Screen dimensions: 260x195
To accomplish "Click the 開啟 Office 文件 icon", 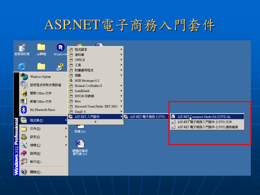I will pyautogui.click(x=24, y=93).
